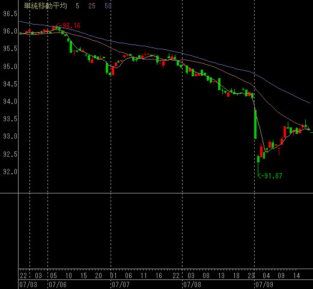Image resolution: width=313 pixels, height=289 pixels.
Task: Click the 96.5 price axis label
Action: (10, 14)
